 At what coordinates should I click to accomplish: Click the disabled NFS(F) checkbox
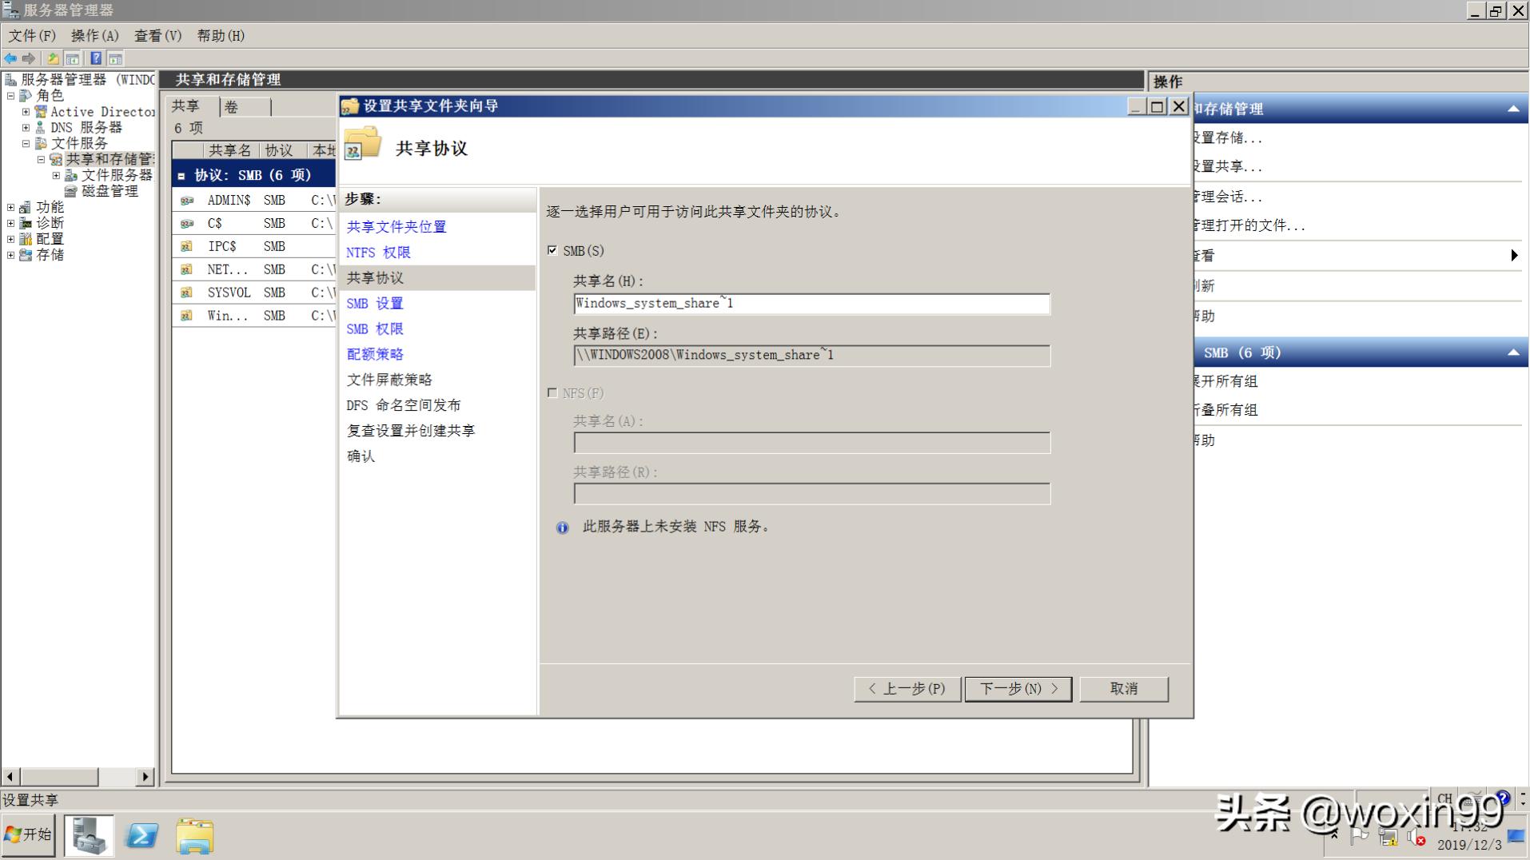pyautogui.click(x=552, y=392)
